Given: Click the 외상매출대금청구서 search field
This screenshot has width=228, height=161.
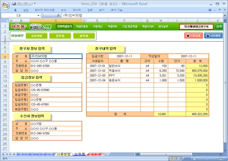Looking at the screenshot, I should (x=196, y=27).
